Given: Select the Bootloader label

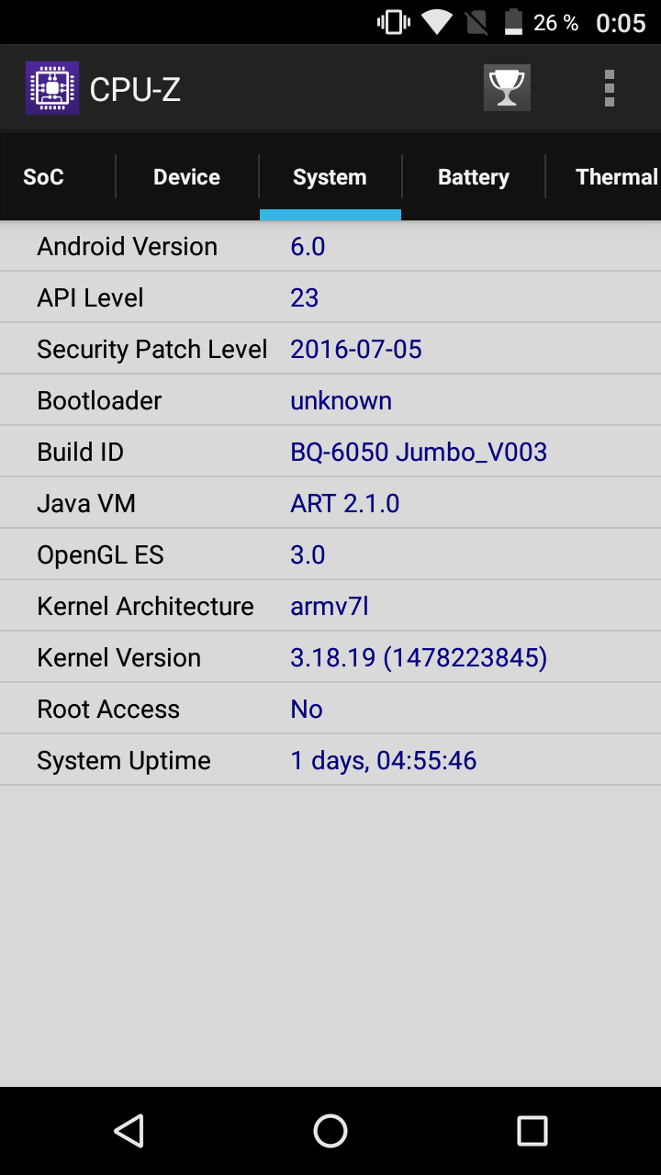Looking at the screenshot, I should (99, 400).
